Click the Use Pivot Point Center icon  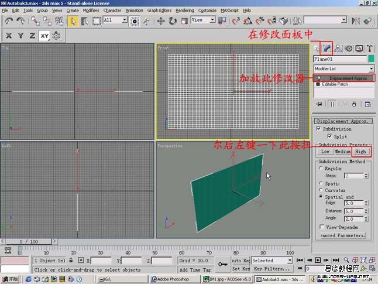[x=222, y=21]
